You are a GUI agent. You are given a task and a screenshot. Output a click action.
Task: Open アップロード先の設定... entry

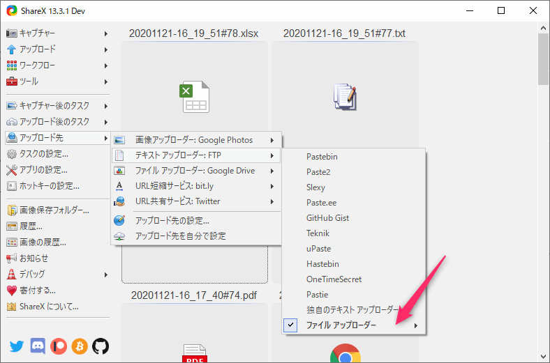click(x=196, y=221)
